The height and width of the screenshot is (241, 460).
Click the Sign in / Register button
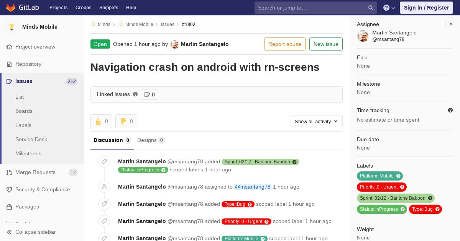pos(426,8)
